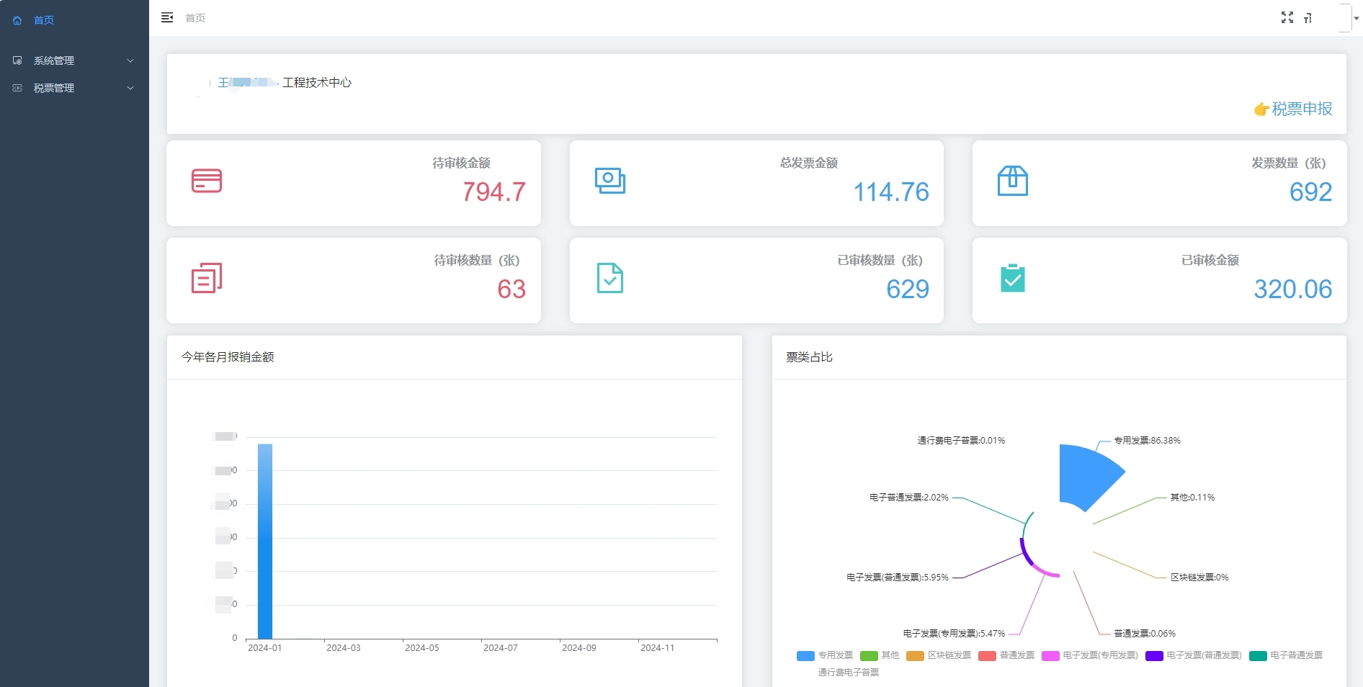Toggle 通行费电子普票 legend entry
The image size is (1363, 687).
849,673
